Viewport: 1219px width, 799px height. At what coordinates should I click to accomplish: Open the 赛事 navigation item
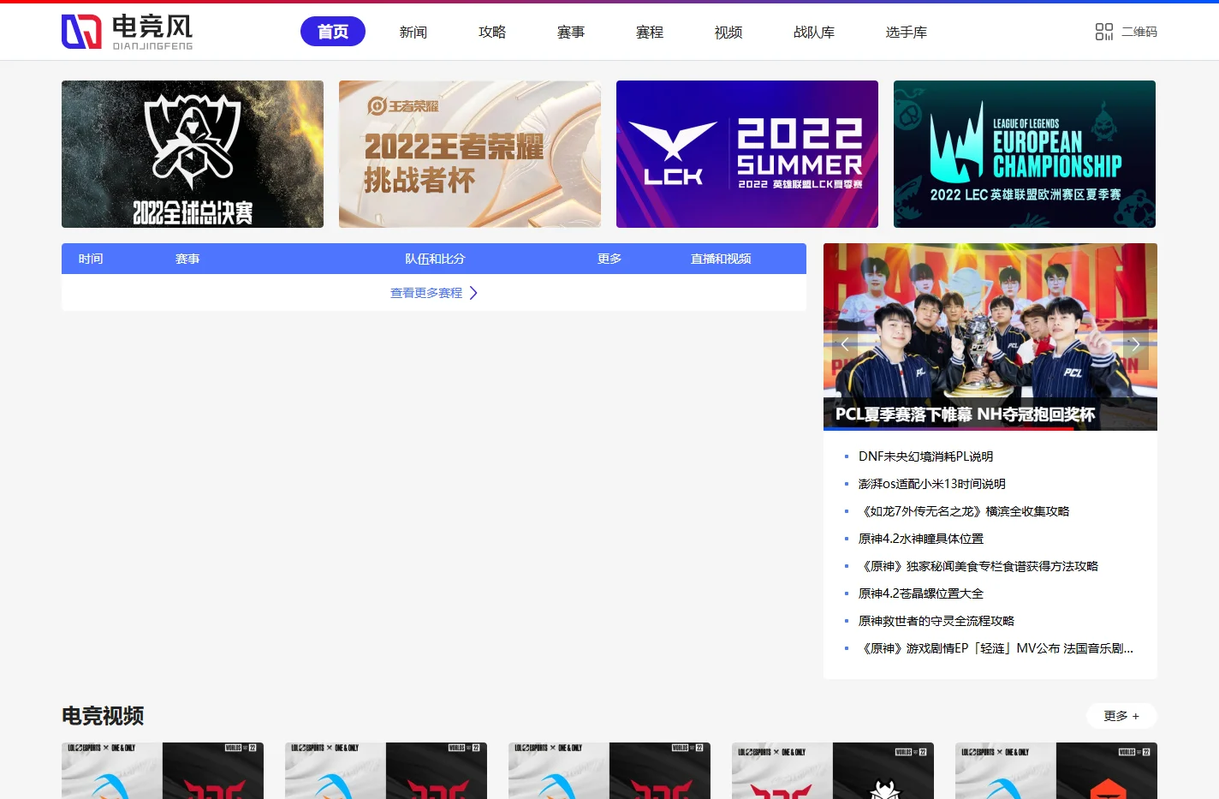tap(571, 32)
